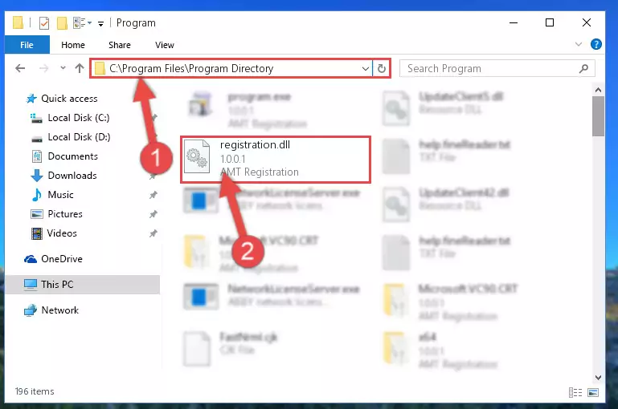Viewport: 618px width, 409px height.
Task: Switch to the Home ribbon tab
Action: [73, 45]
